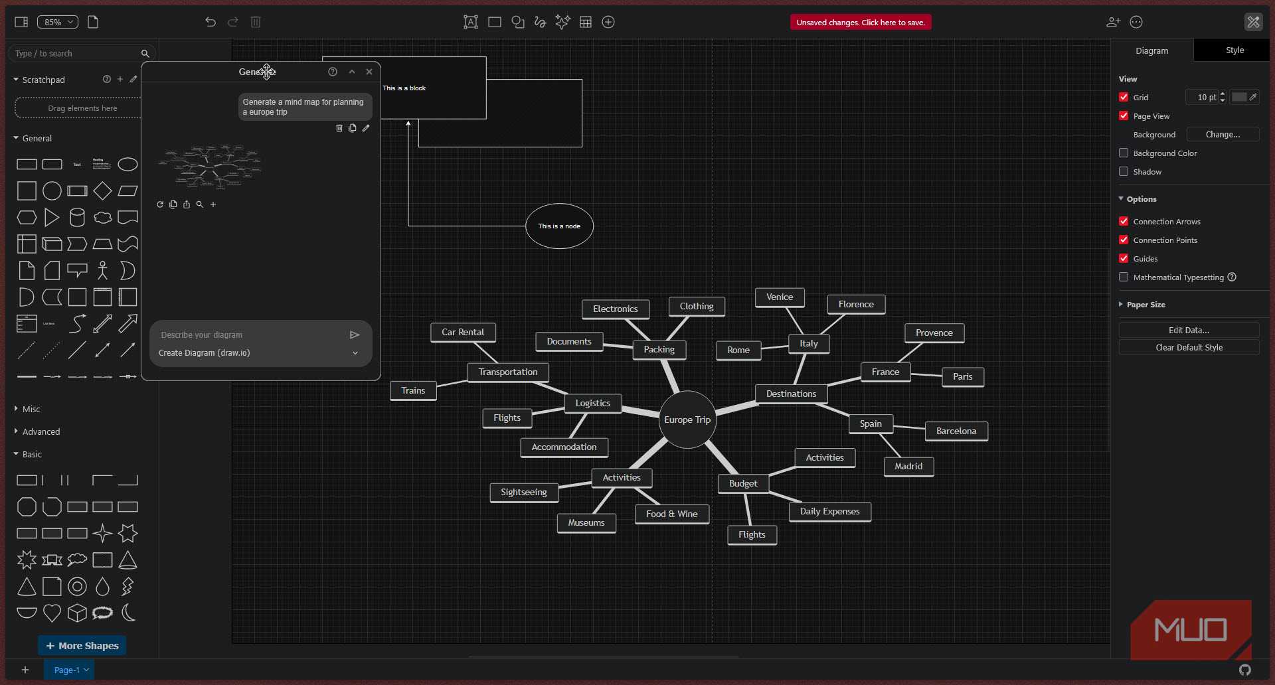The width and height of the screenshot is (1275, 685).
Task: Open the grid color swatch
Action: pyautogui.click(x=1244, y=97)
